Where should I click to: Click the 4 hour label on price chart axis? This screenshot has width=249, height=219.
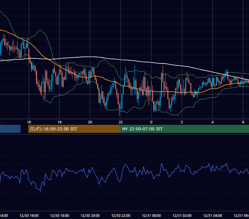pos(212,122)
